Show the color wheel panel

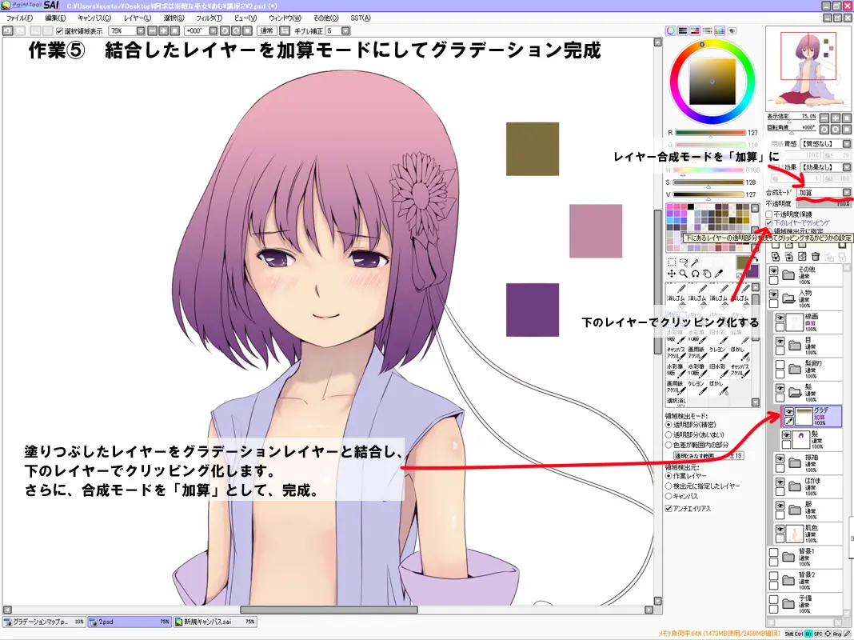(670, 31)
